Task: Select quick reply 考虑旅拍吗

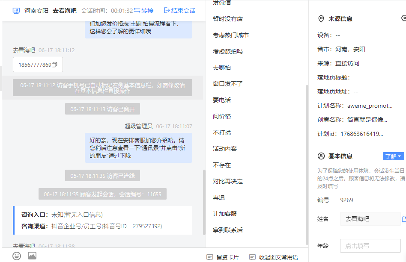Action: 228,51
